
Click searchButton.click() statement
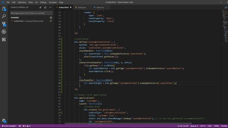(101, 71)
